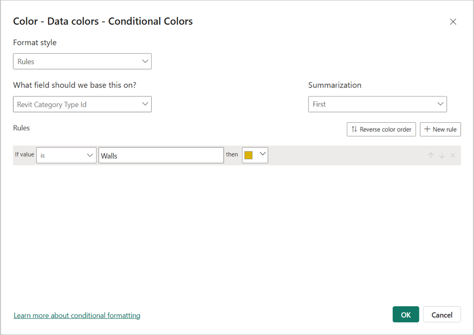Click Reverse color order

click(381, 129)
